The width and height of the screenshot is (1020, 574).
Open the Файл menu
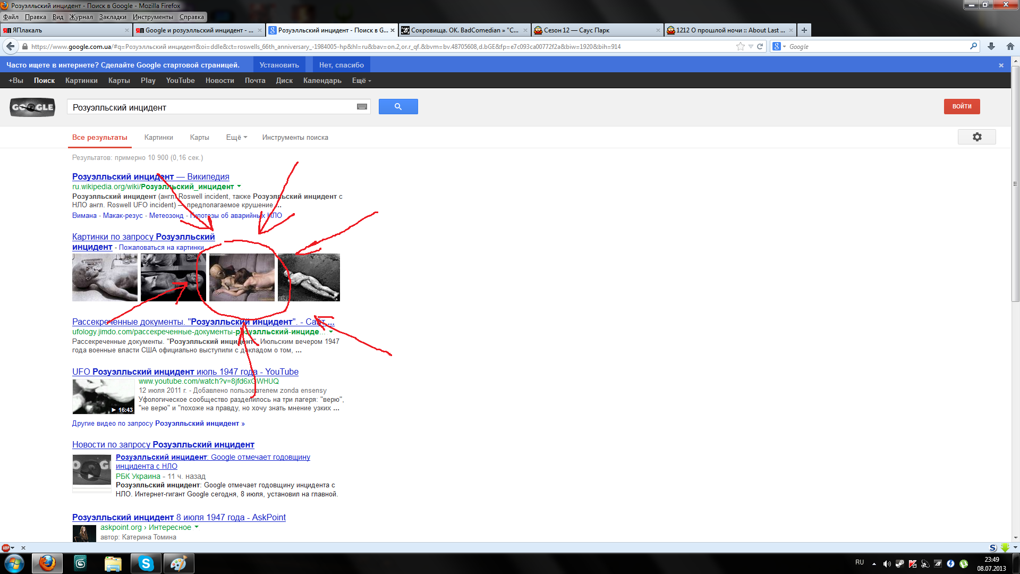11,17
